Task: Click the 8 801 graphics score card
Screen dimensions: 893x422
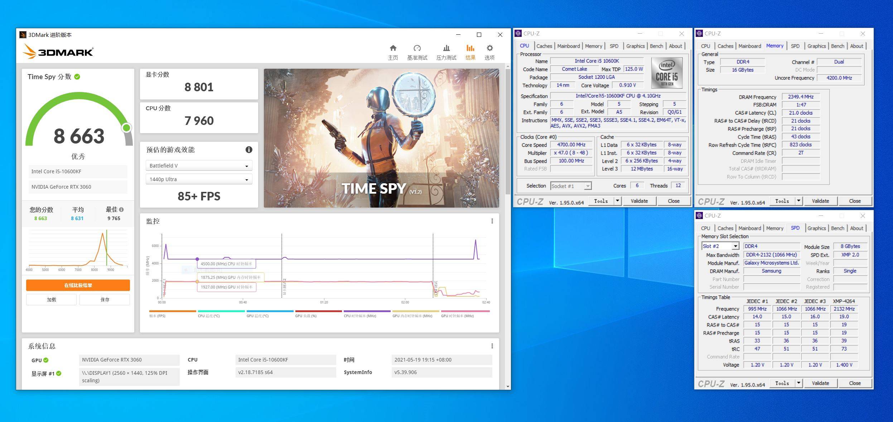Action: tap(199, 84)
